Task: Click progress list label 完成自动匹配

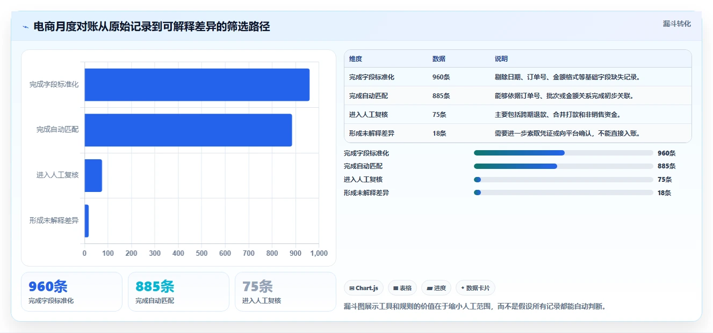Action: tap(363, 166)
